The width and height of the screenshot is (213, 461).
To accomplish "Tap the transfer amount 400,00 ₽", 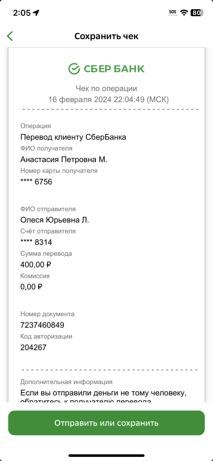I will coord(36,264).
